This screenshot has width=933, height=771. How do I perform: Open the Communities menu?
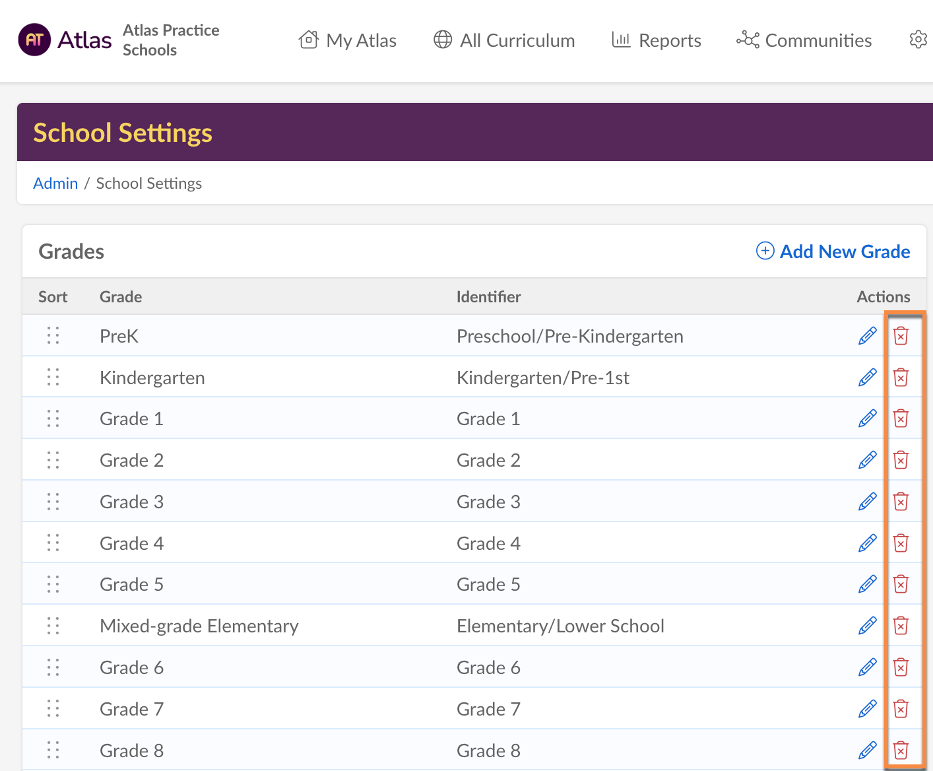pos(804,40)
